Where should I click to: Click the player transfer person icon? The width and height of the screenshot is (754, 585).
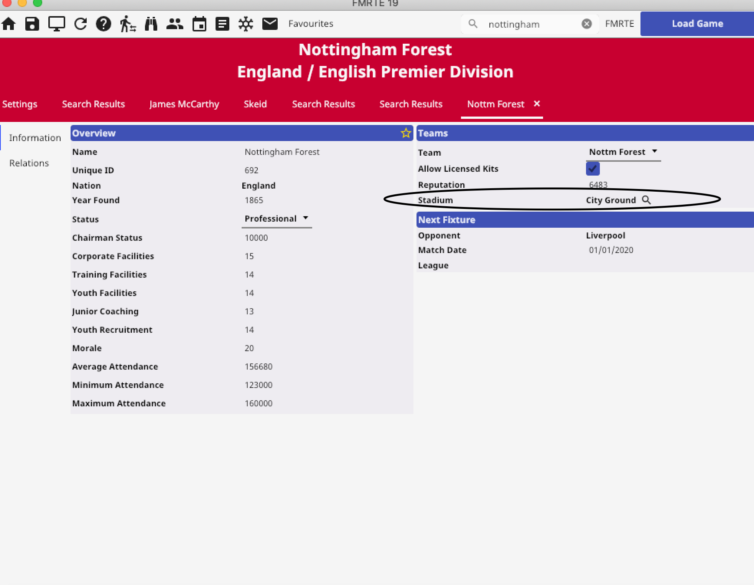pos(128,24)
